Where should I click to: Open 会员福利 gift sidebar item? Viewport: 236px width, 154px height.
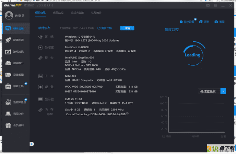16,125
